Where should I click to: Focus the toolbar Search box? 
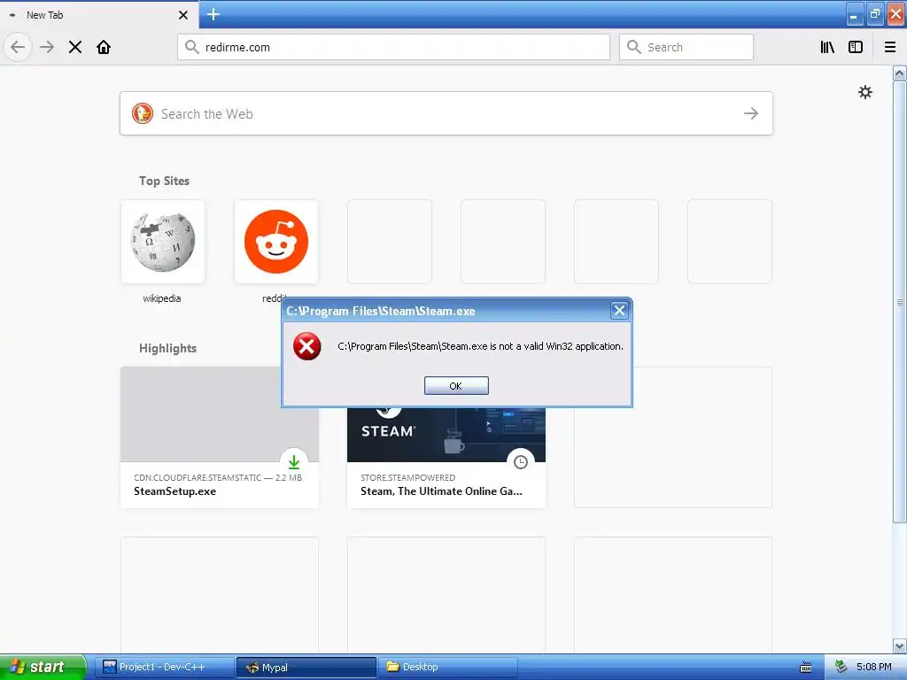(686, 47)
